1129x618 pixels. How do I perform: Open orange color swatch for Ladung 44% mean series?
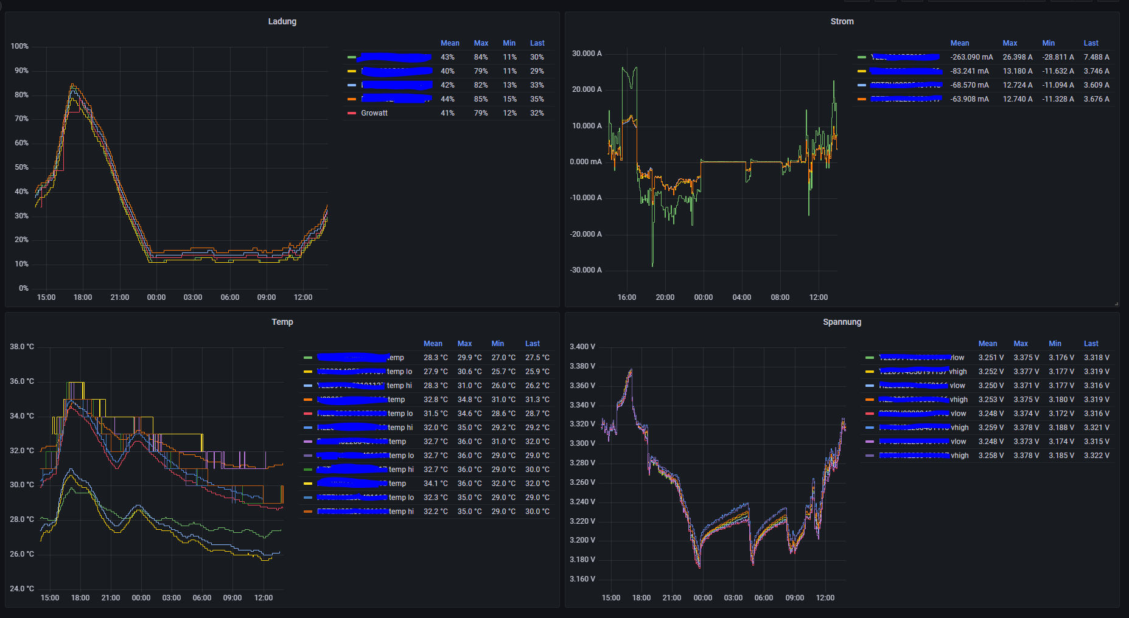click(351, 99)
